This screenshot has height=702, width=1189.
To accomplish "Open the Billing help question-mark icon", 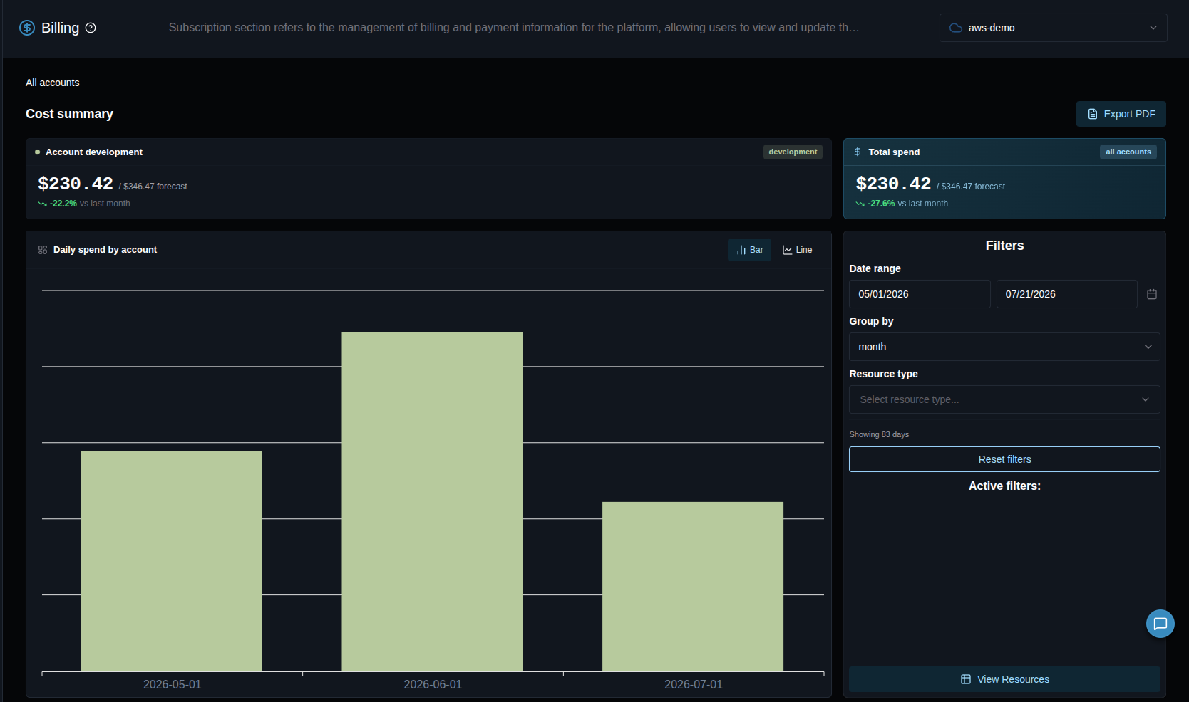I will (91, 28).
